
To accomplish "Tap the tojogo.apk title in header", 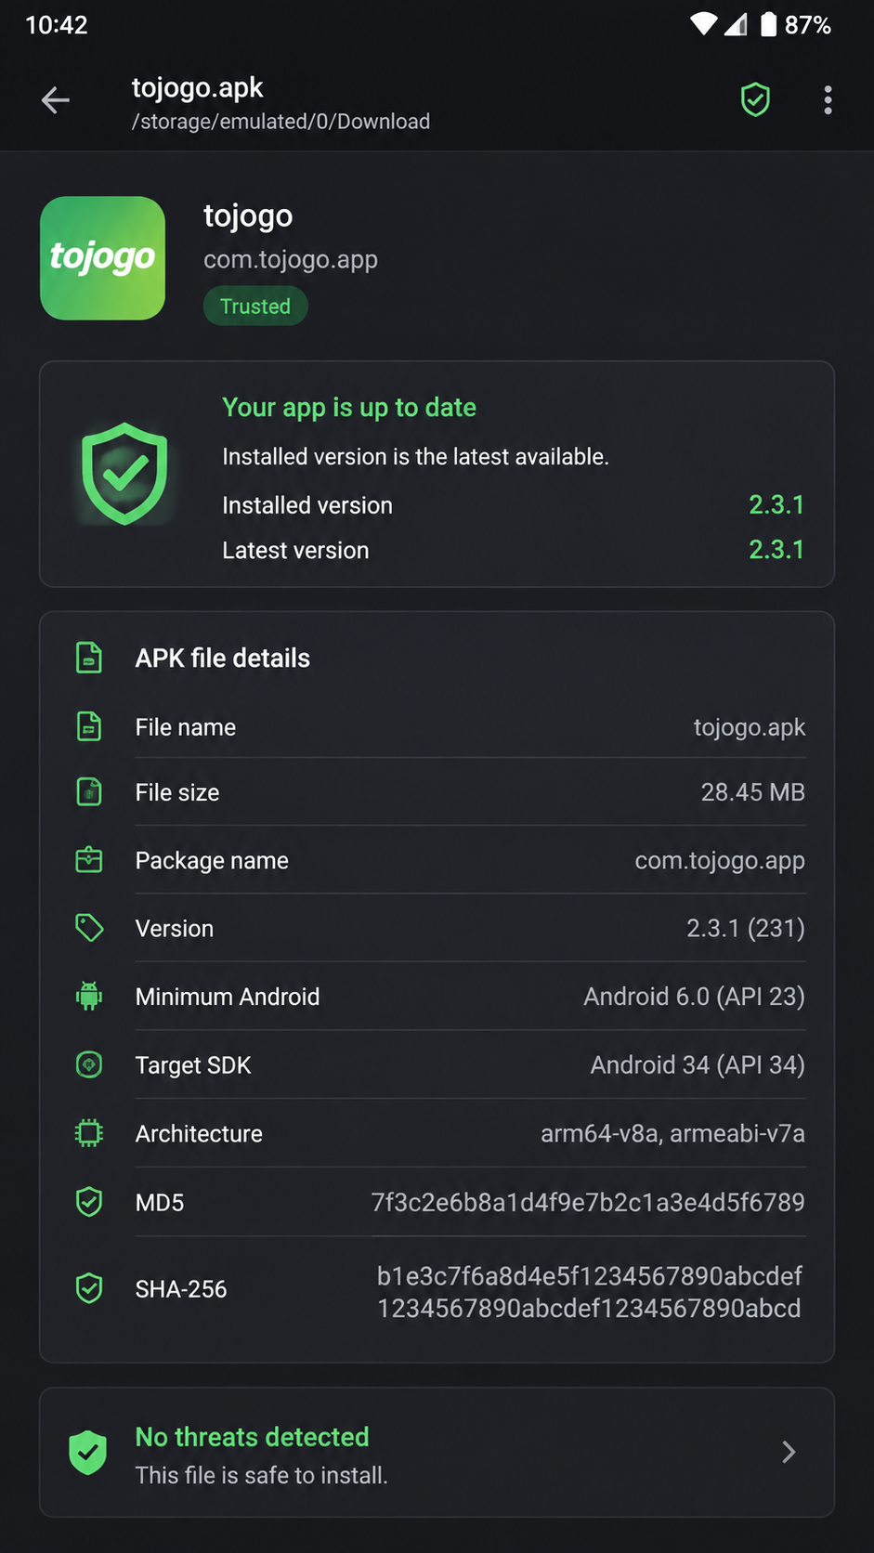I will (198, 87).
